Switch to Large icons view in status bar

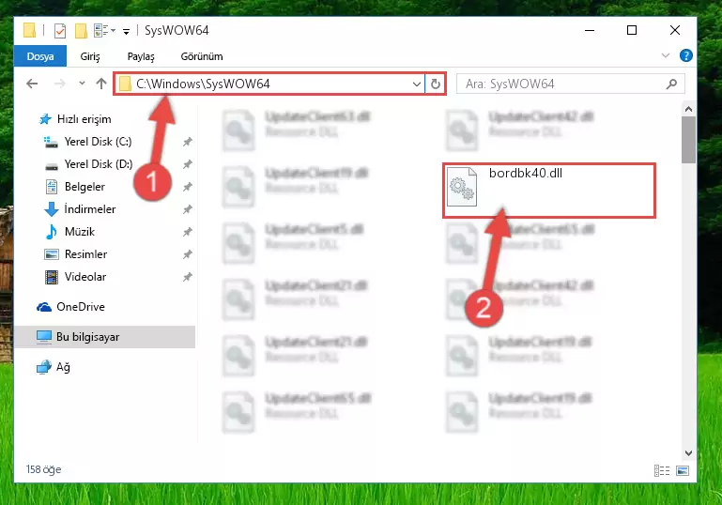(683, 470)
